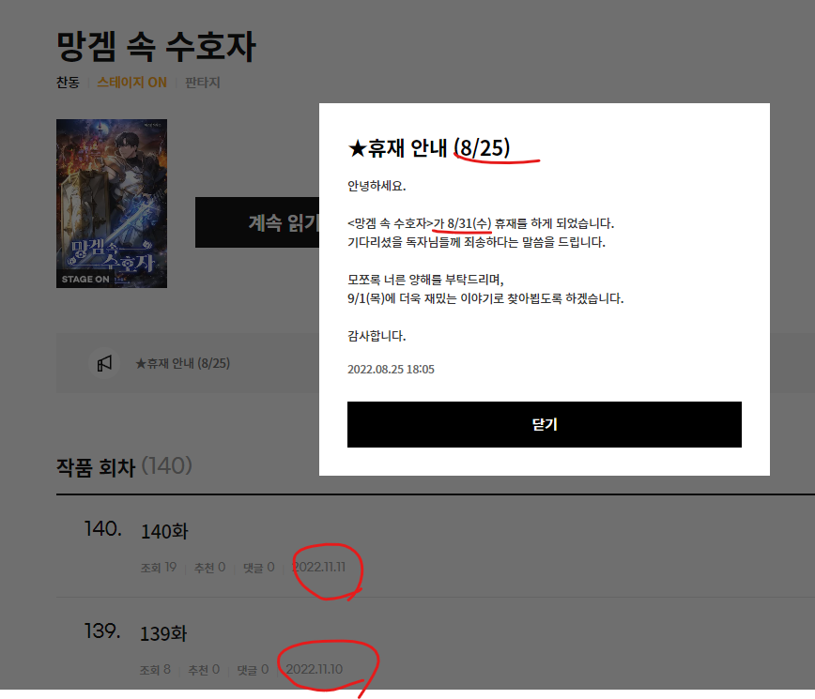Close the notice popup with 닫기 button
Screen dimensions: 815x699
545,424
